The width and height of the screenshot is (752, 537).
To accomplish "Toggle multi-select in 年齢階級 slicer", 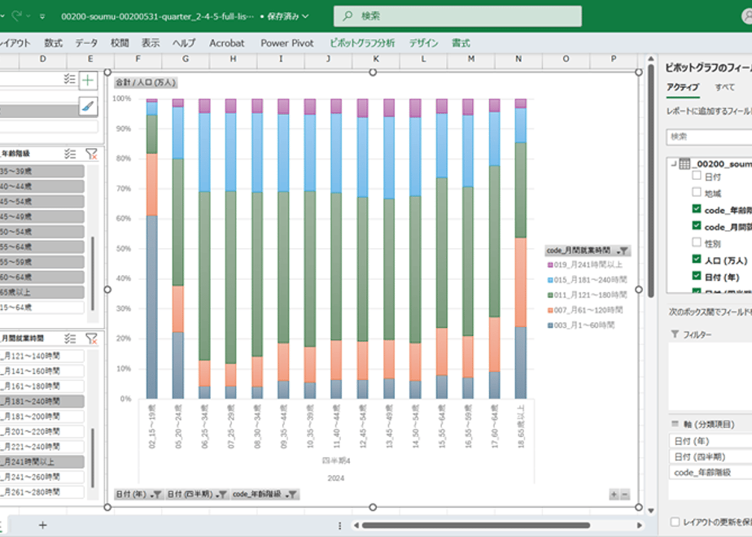I will tap(70, 154).
